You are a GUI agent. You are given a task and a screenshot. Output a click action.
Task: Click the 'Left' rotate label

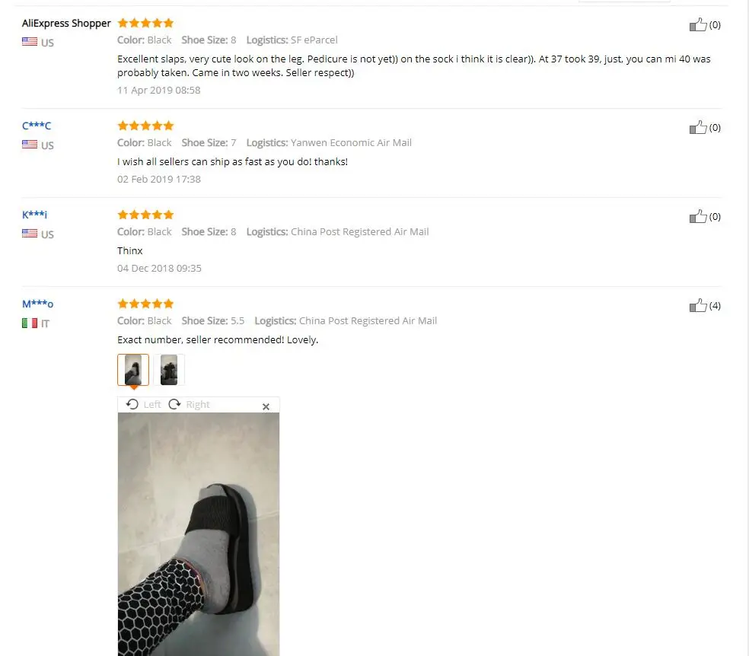[x=152, y=405]
